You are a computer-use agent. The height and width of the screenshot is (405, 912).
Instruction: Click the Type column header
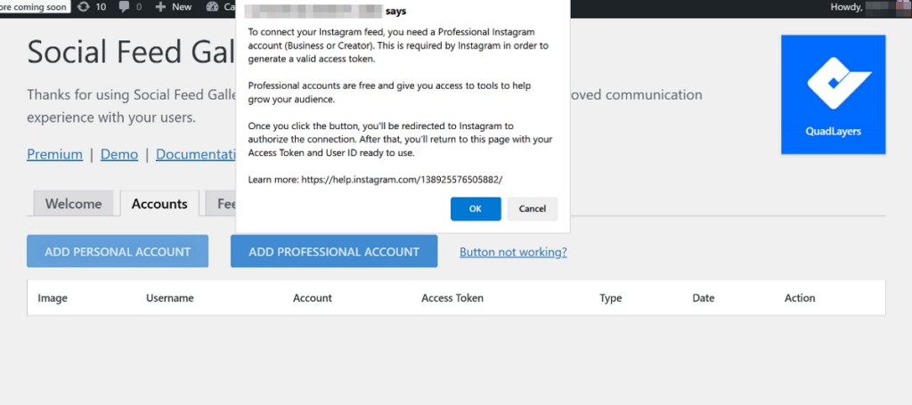tap(611, 298)
